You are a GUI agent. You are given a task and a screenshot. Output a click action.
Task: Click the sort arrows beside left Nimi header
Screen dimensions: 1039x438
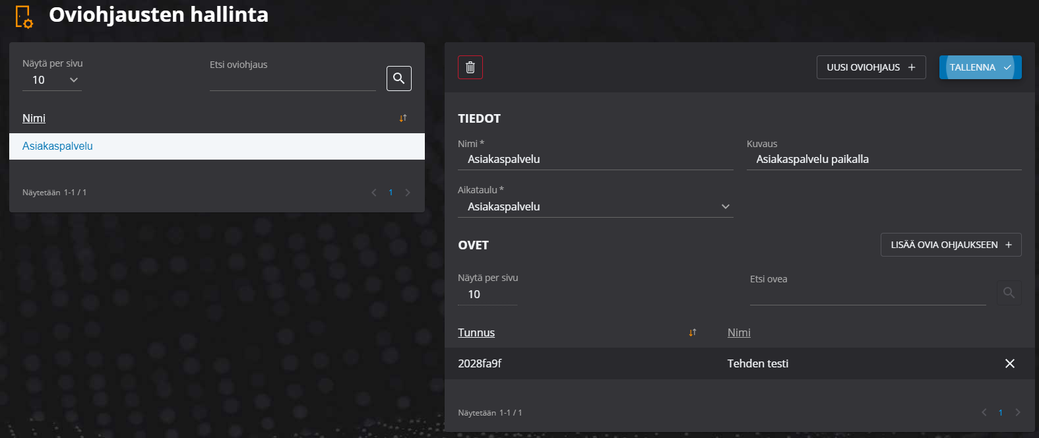403,118
